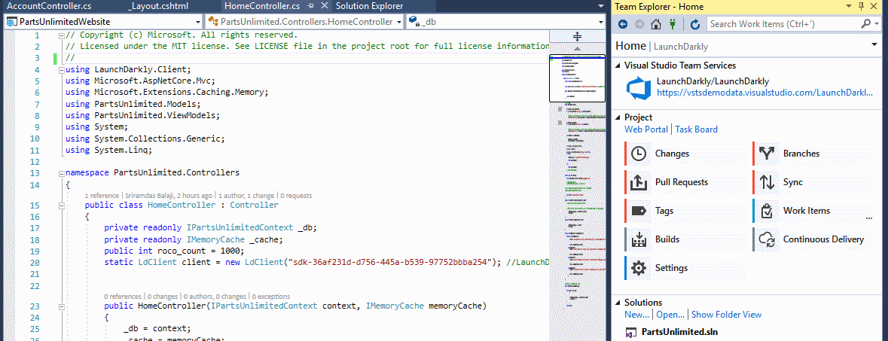Image resolution: width=888 pixels, height=341 pixels.
Task: Click the Builds icon
Action: click(638, 239)
